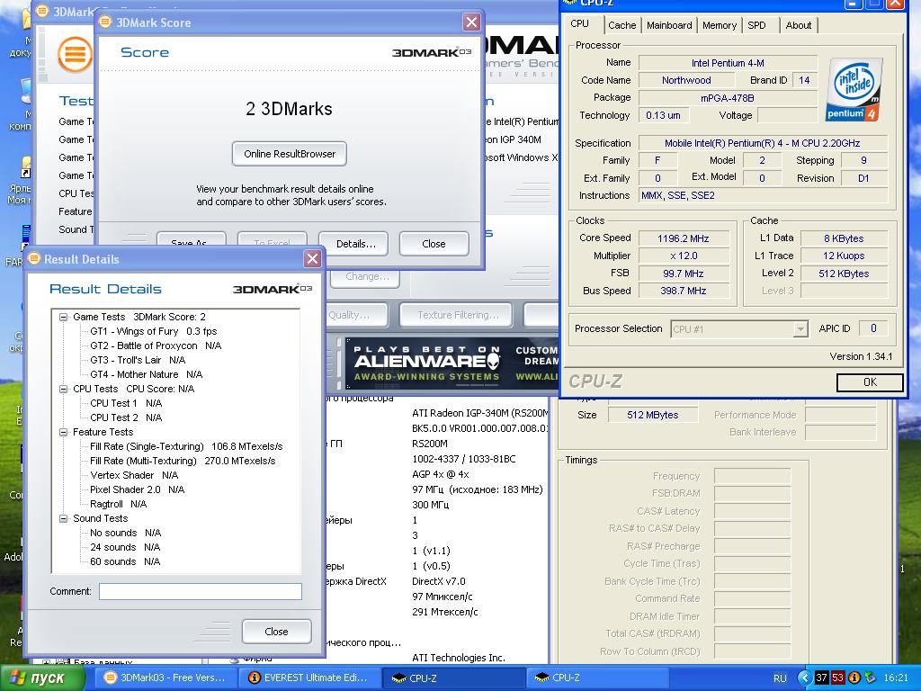The image size is (921, 691).
Task: Click the Change... button in 3DMark03
Action: click(367, 276)
